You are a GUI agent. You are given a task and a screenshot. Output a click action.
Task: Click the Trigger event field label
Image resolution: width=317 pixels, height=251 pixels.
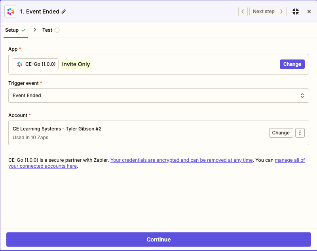(23, 83)
